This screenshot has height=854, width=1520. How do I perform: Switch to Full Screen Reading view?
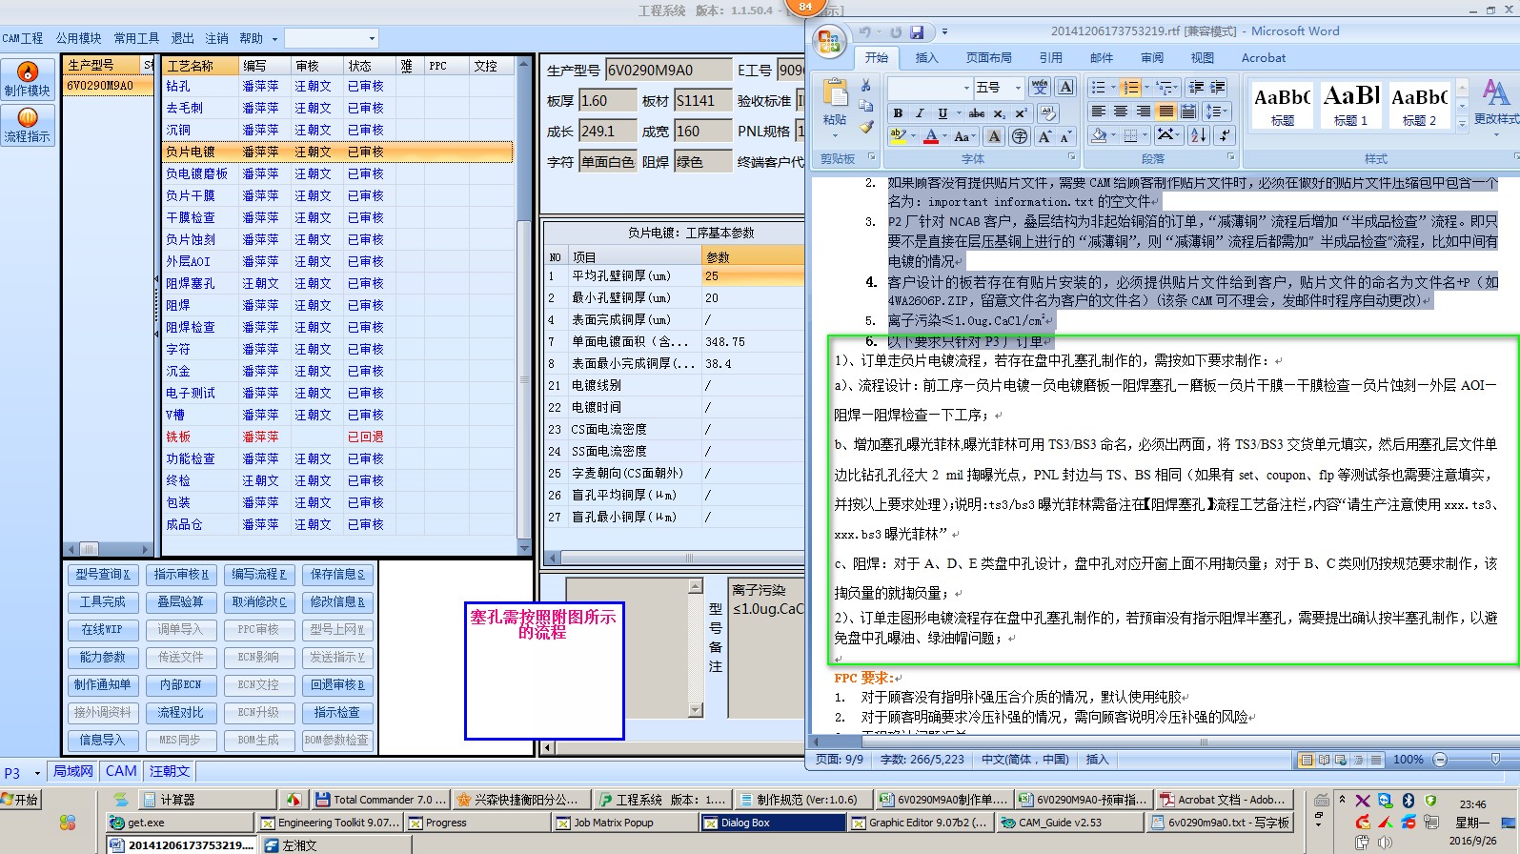pos(1324,760)
